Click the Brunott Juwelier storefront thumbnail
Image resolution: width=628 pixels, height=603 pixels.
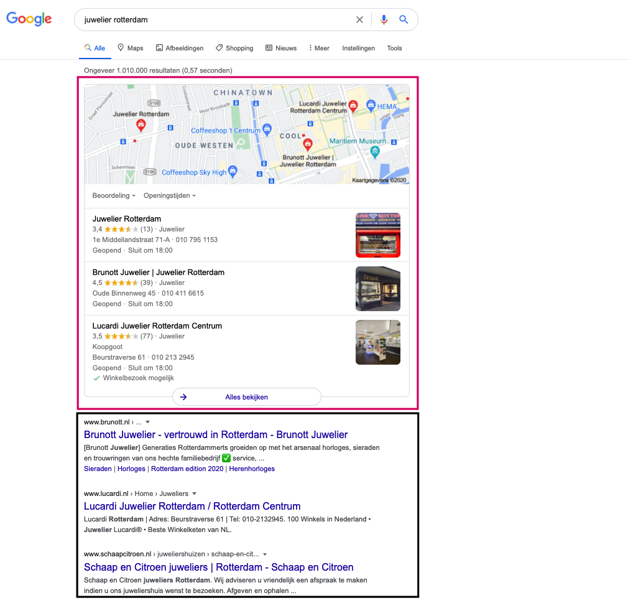377,289
